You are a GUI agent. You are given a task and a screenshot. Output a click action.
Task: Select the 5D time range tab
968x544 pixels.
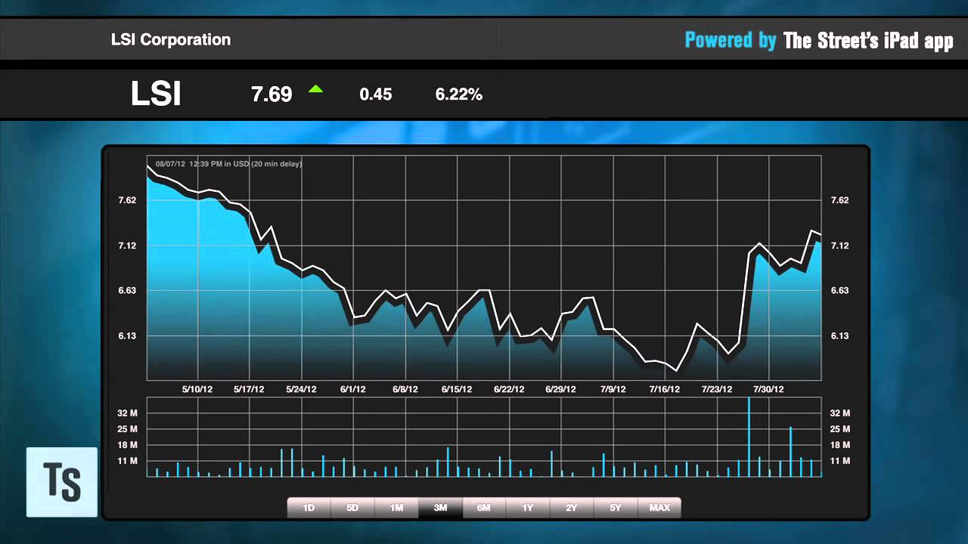[x=352, y=508]
